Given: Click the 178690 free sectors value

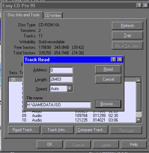Looking at the screenshot, I should click(45, 47).
